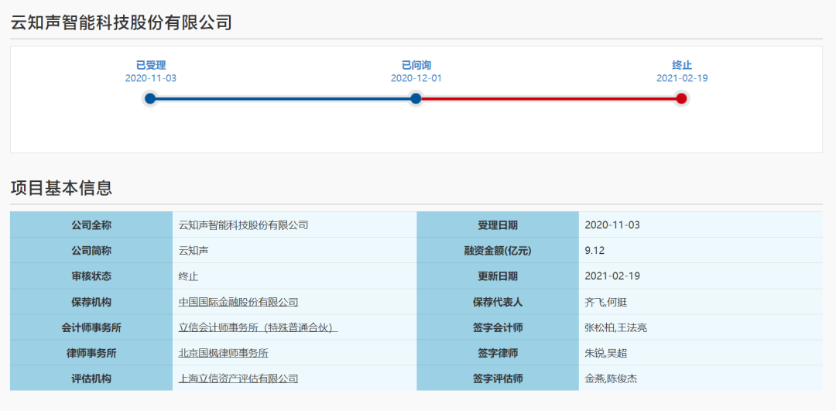Open the 北京国枫律师事务所 law firm link
The height and width of the screenshot is (411, 836).
pos(223,353)
